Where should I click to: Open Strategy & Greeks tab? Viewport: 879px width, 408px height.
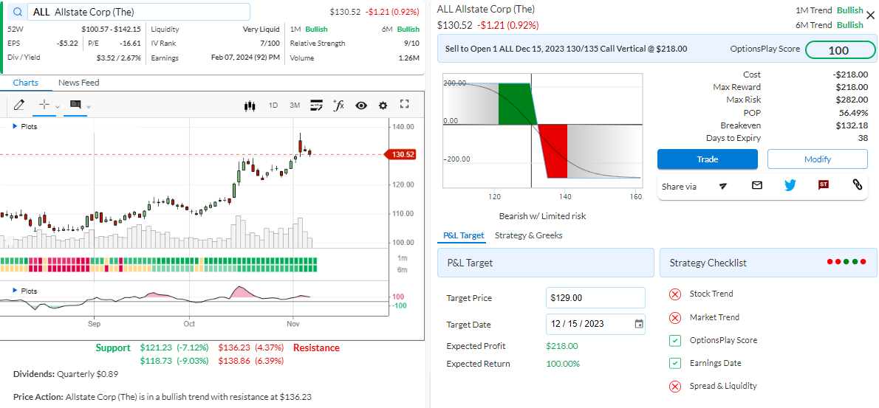(x=529, y=235)
